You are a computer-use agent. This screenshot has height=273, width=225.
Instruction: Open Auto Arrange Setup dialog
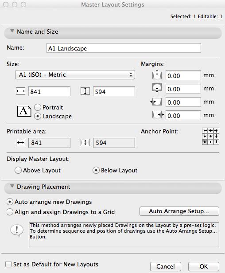[179, 211]
